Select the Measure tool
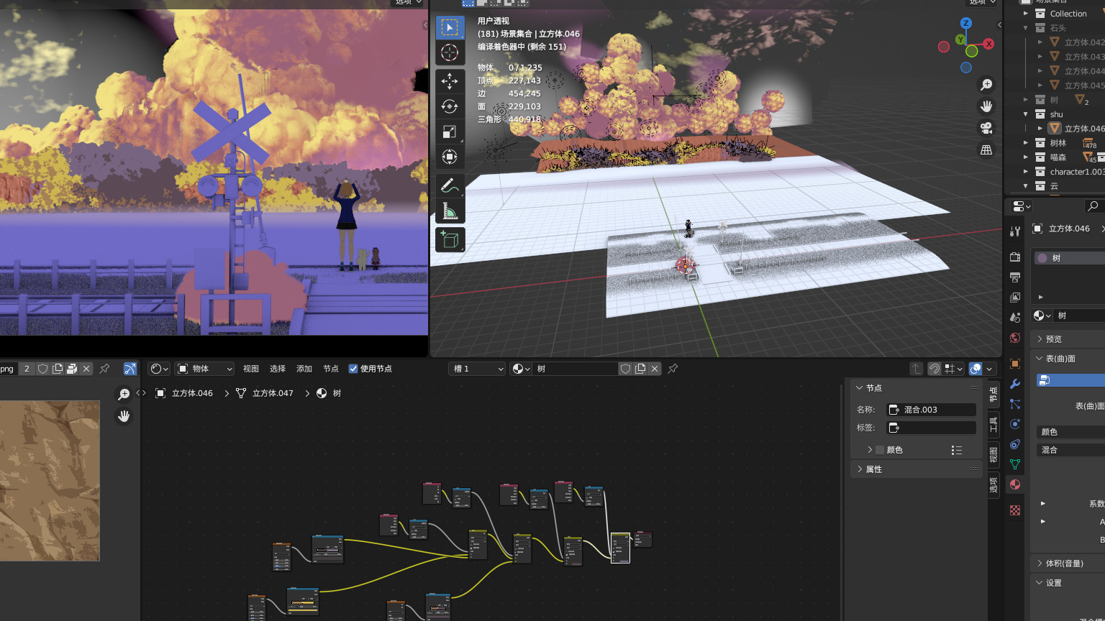Viewport: 1105px width, 621px height. tap(450, 211)
